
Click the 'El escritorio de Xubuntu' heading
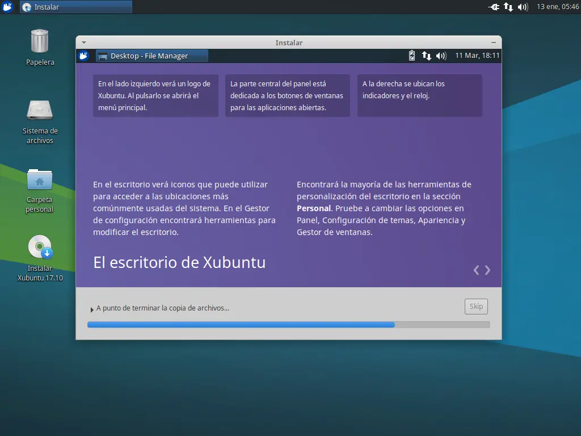coord(179,262)
